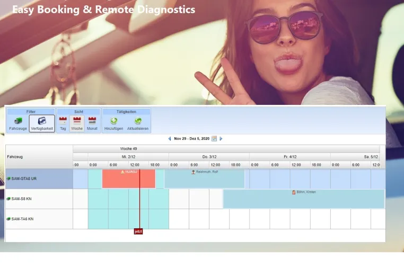404x269 pixels.
Task: Switch to Tag view
Action: [63, 123]
